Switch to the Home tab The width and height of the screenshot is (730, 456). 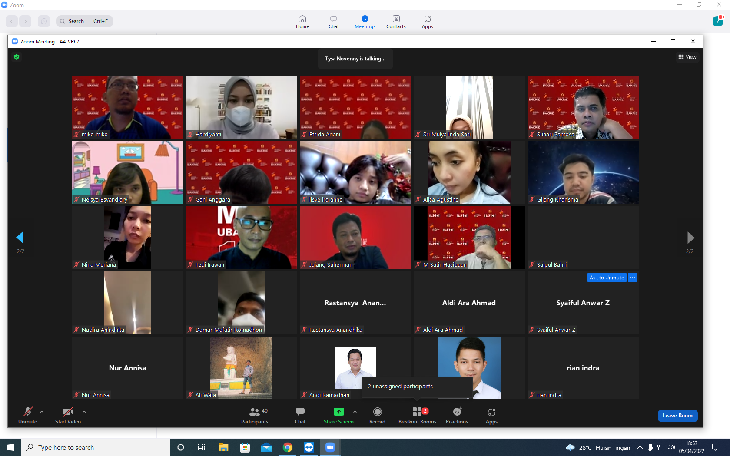302,22
